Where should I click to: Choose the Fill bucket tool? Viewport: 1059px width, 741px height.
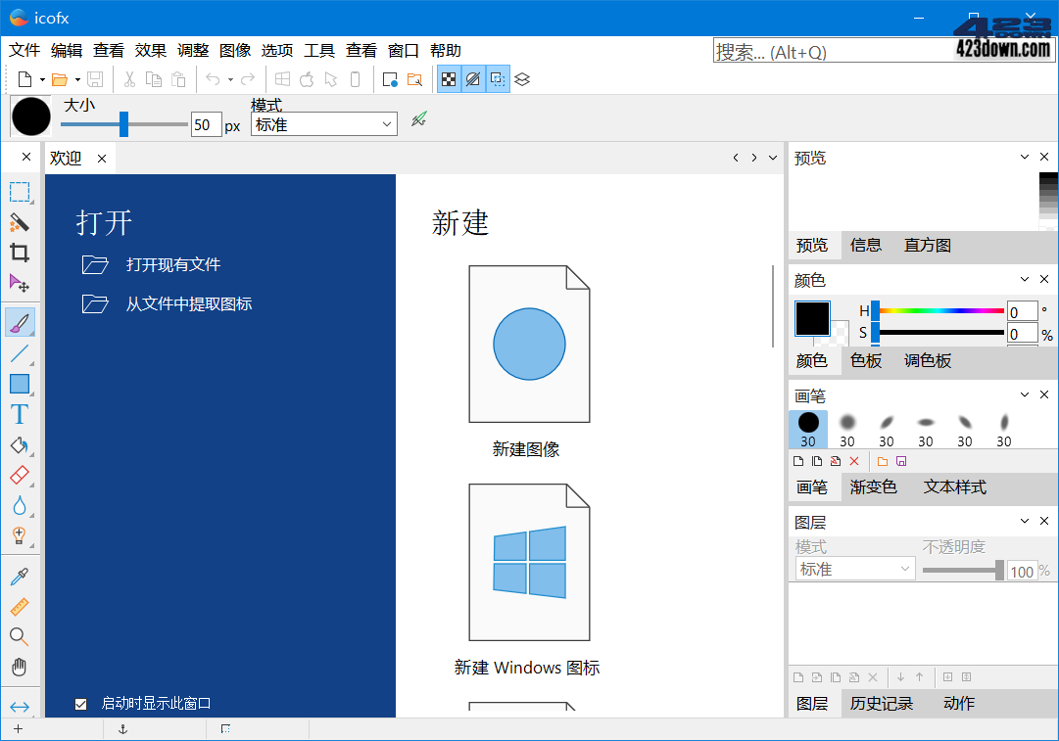pos(20,446)
